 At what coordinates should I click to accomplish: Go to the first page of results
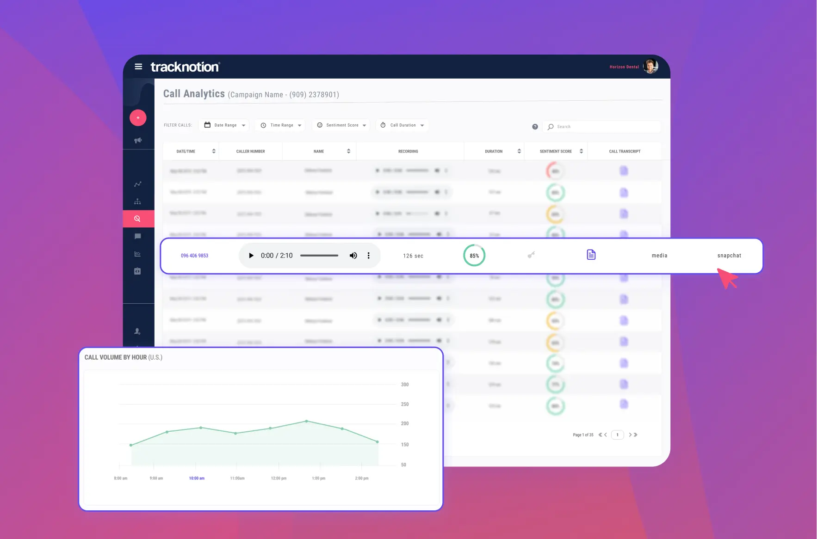point(600,435)
